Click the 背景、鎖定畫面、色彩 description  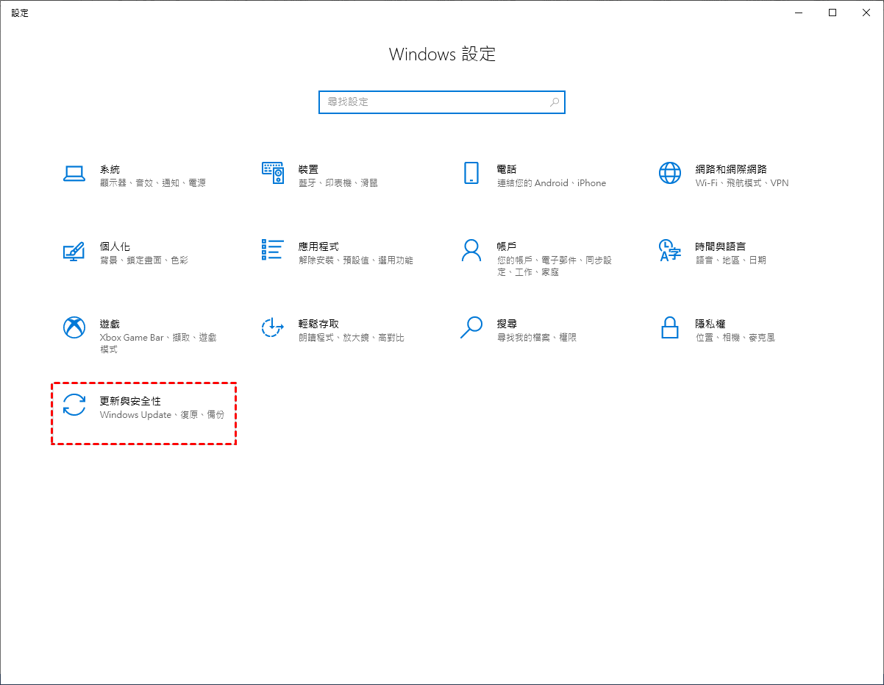(144, 260)
